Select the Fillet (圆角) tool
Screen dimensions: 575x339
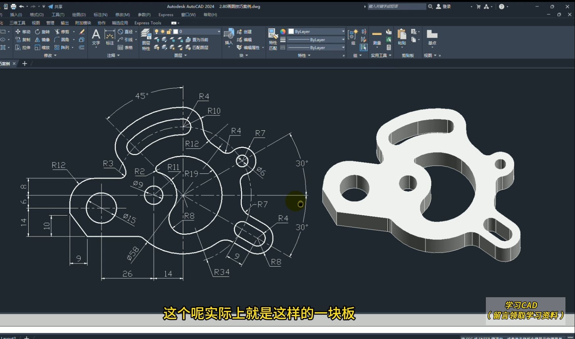tap(62, 39)
